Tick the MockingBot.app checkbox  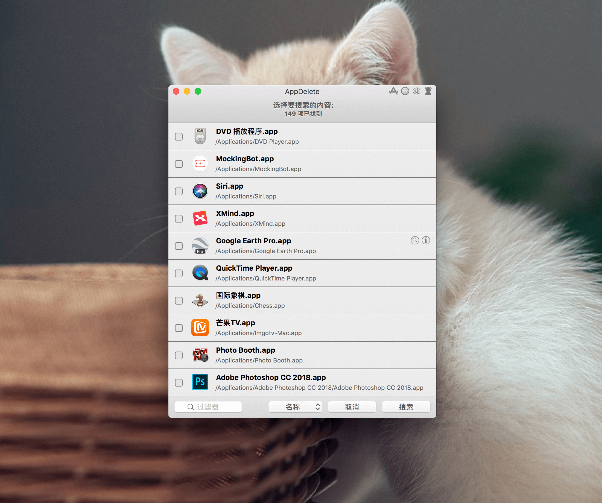(179, 164)
